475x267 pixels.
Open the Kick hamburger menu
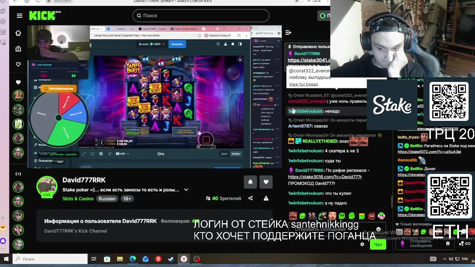[20, 16]
